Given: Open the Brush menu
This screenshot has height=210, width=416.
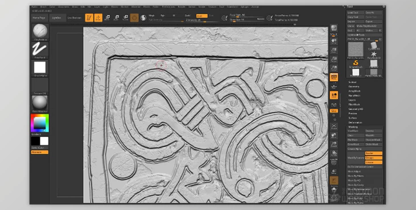Looking at the screenshot, I should tap(43, 7).
